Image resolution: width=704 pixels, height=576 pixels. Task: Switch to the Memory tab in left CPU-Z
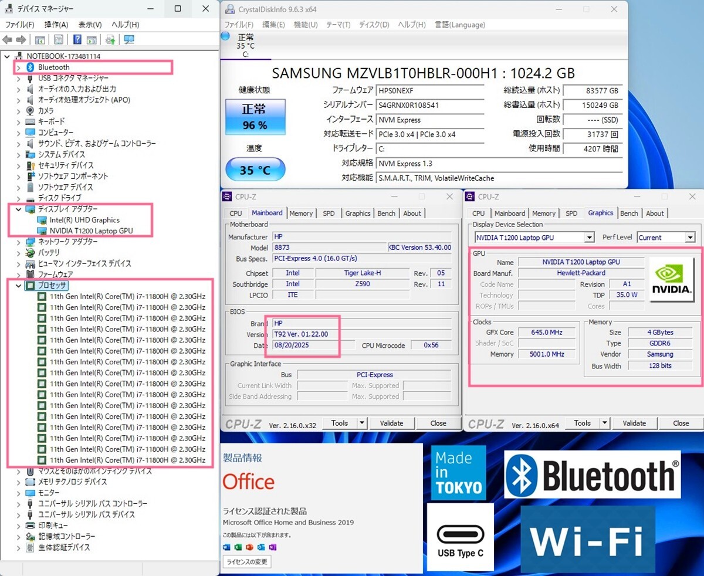(301, 214)
